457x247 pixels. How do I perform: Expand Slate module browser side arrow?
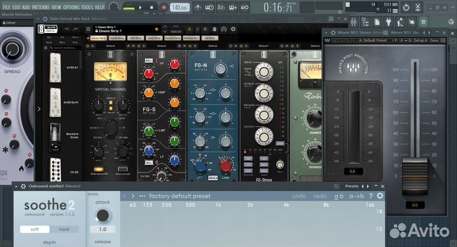tap(39, 109)
